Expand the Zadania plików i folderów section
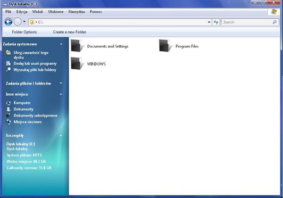 61,83
